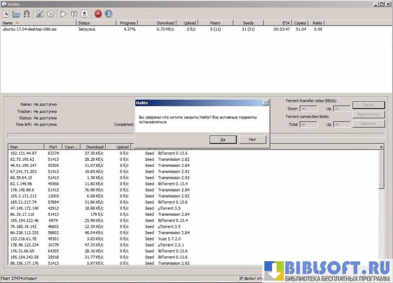Screen dimensions: 393x283
Task: Open help via blue question mark icon
Action: point(108,14)
